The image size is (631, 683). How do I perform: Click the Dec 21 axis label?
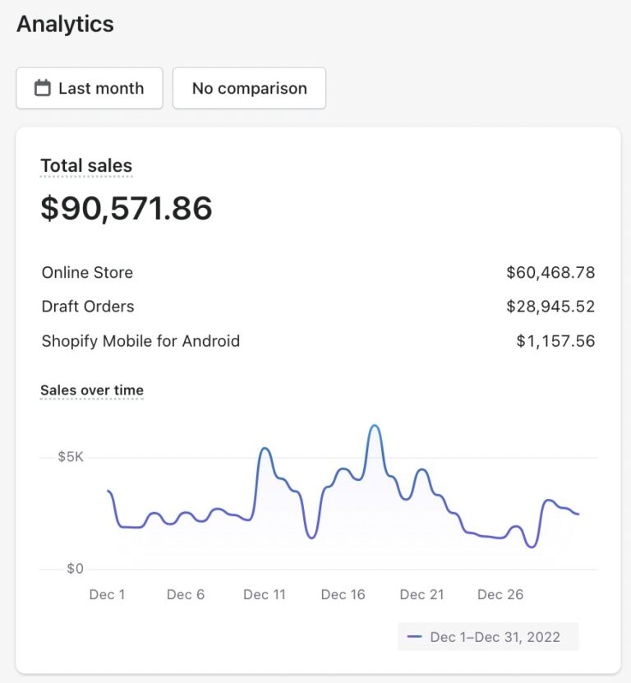[421, 594]
